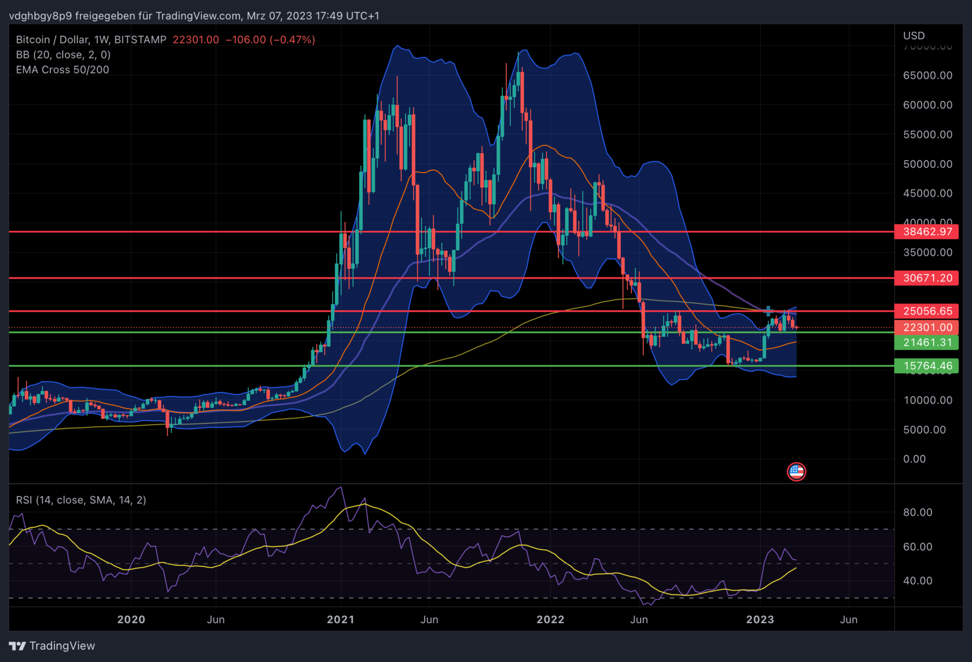Click the TradingView logo at bottom left
The image size is (972, 662).
pos(52,646)
